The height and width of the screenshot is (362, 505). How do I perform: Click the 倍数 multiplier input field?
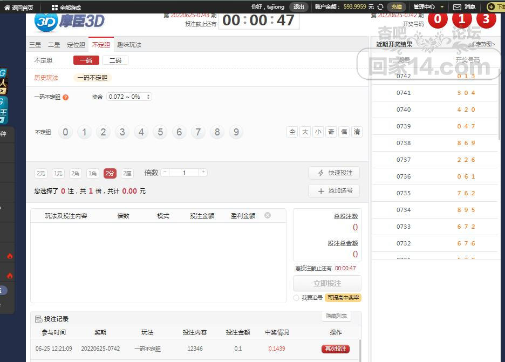click(184, 173)
